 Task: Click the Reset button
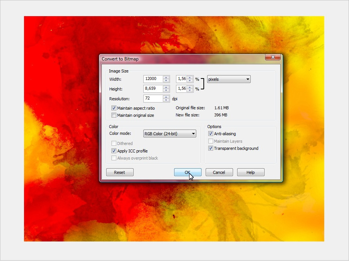coord(120,172)
